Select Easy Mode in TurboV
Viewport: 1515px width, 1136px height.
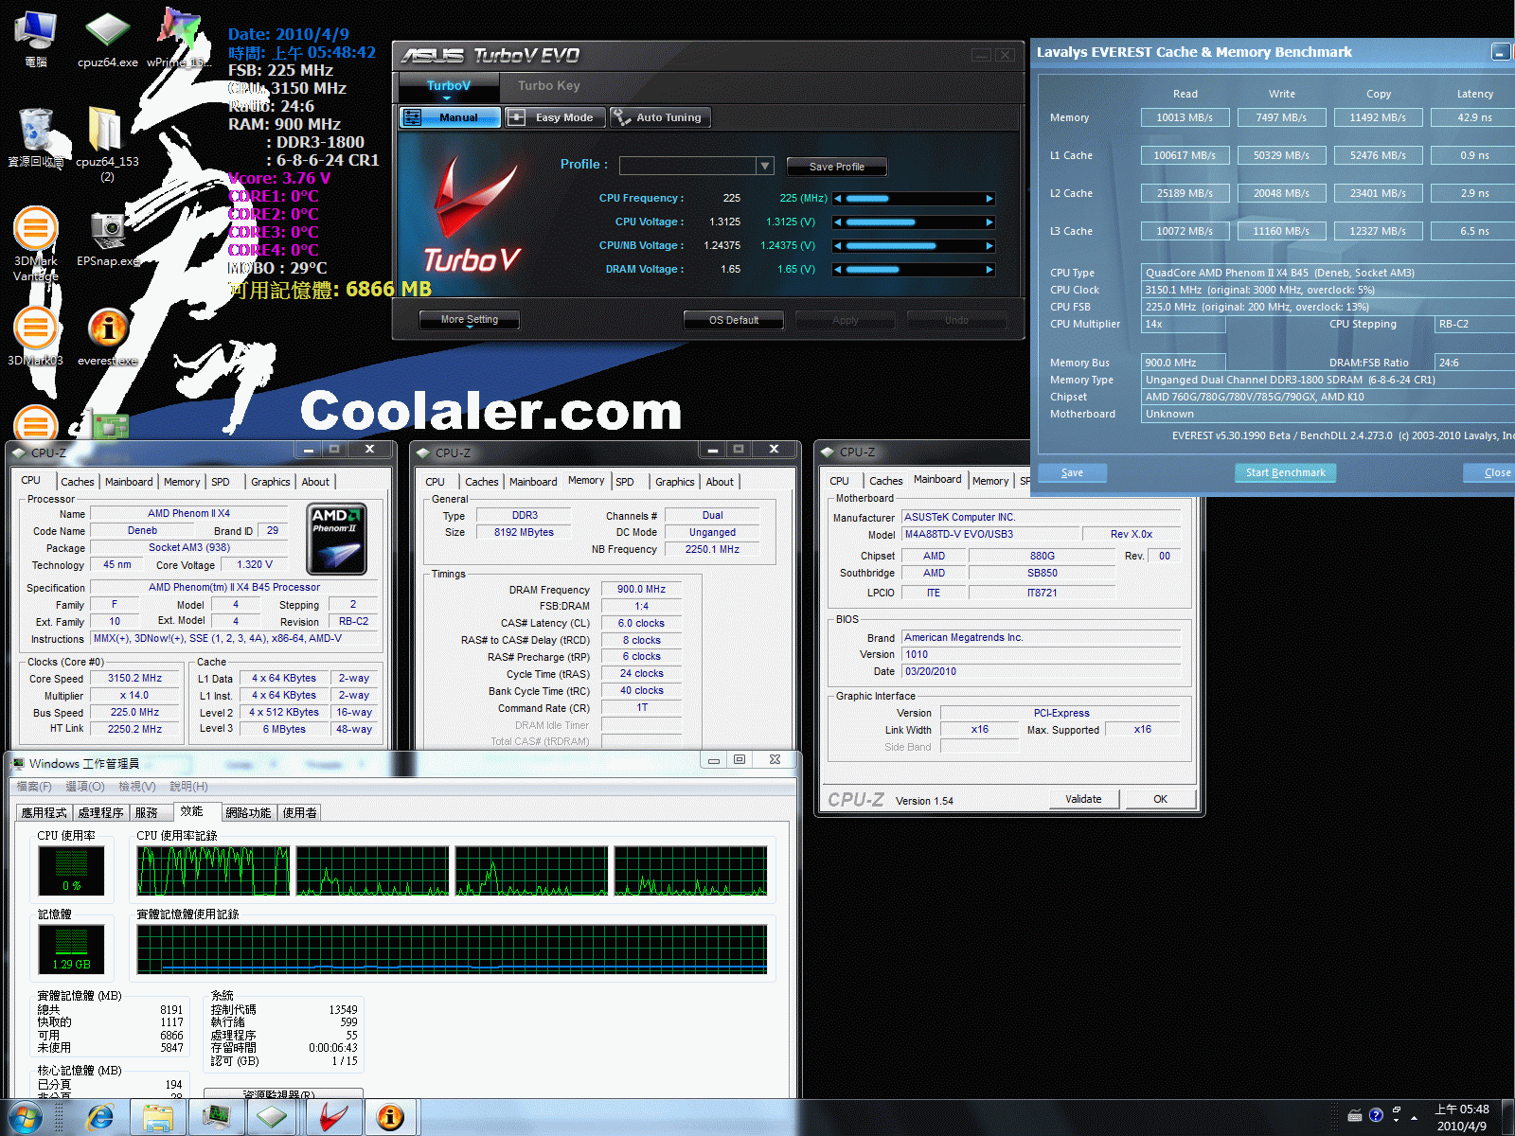tap(555, 117)
